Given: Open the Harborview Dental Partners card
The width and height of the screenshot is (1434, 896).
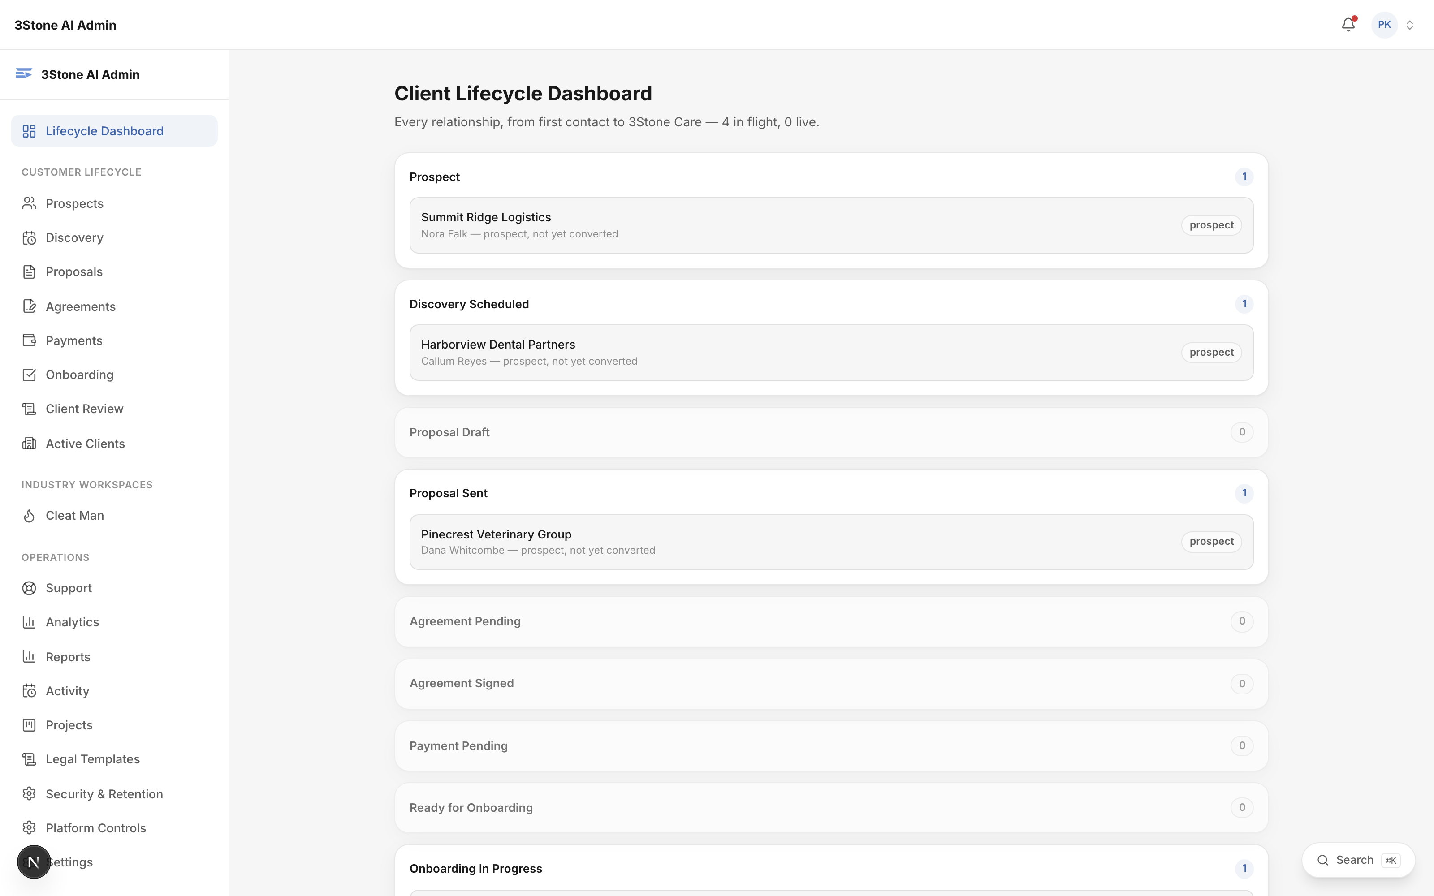Looking at the screenshot, I should 831,353.
